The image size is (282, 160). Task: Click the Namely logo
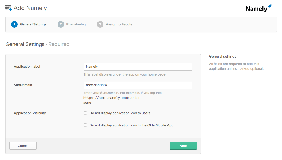pyautogui.click(x=258, y=8)
